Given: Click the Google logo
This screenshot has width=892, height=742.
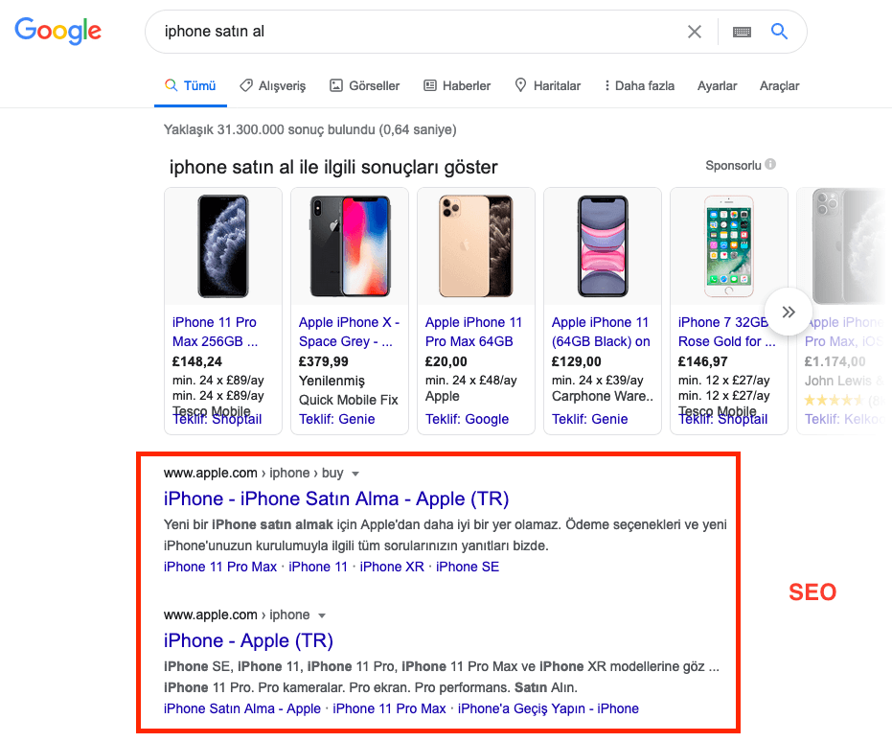Looking at the screenshot, I should click(x=57, y=31).
